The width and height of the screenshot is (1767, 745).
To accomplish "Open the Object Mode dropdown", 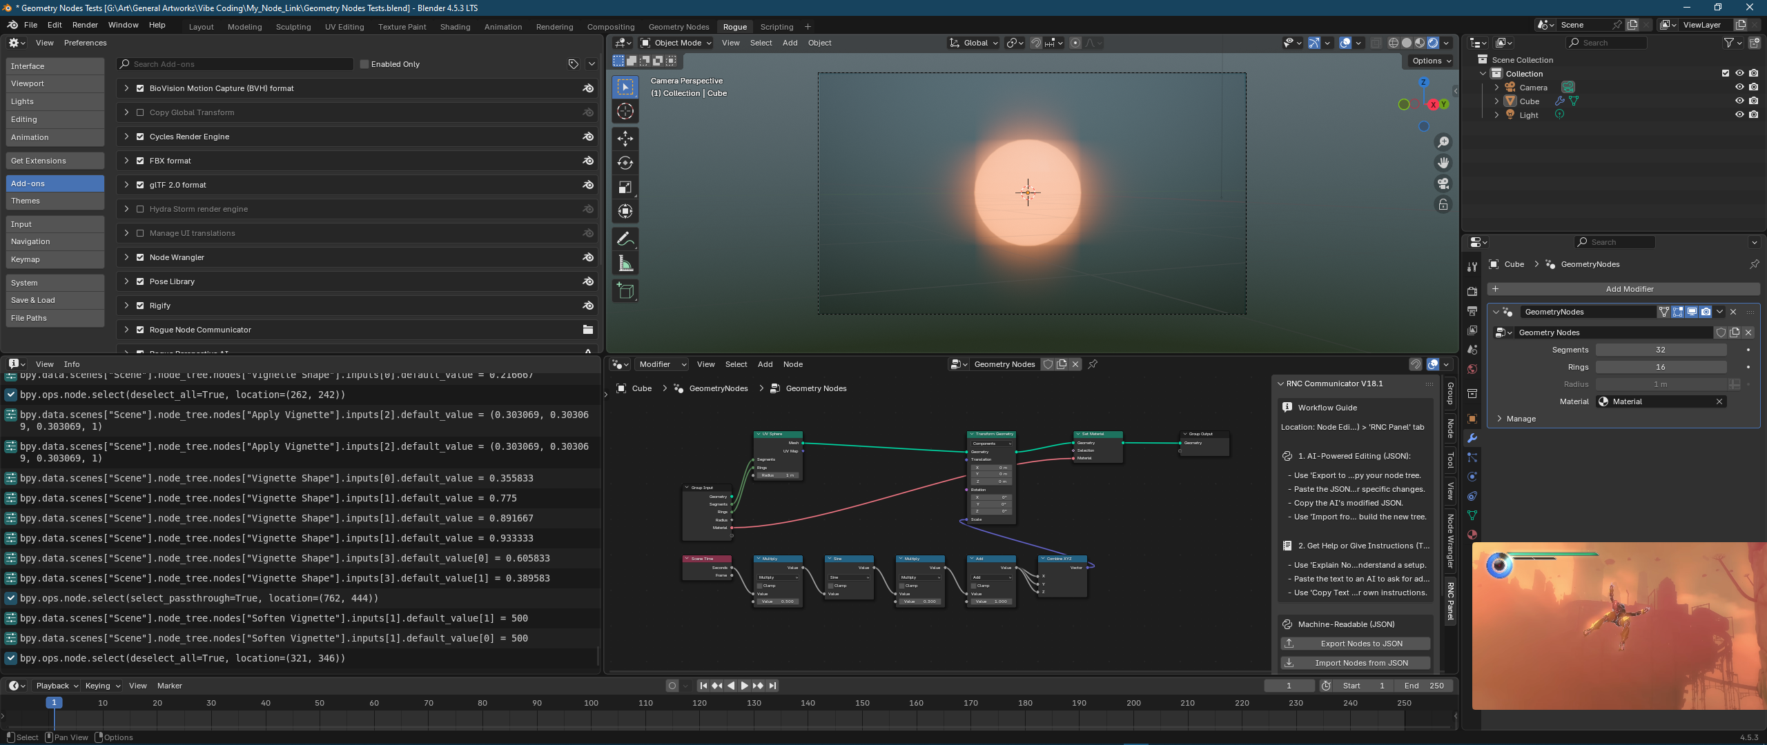I will point(676,43).
